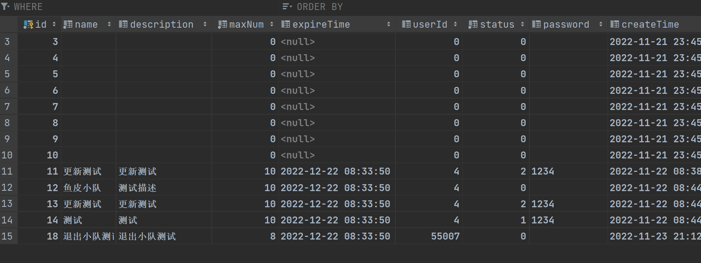Image resolution: width=701 pixels, height=263 pixels.
Task: Click the description column header icon
Action: click(x=123, y=25)
